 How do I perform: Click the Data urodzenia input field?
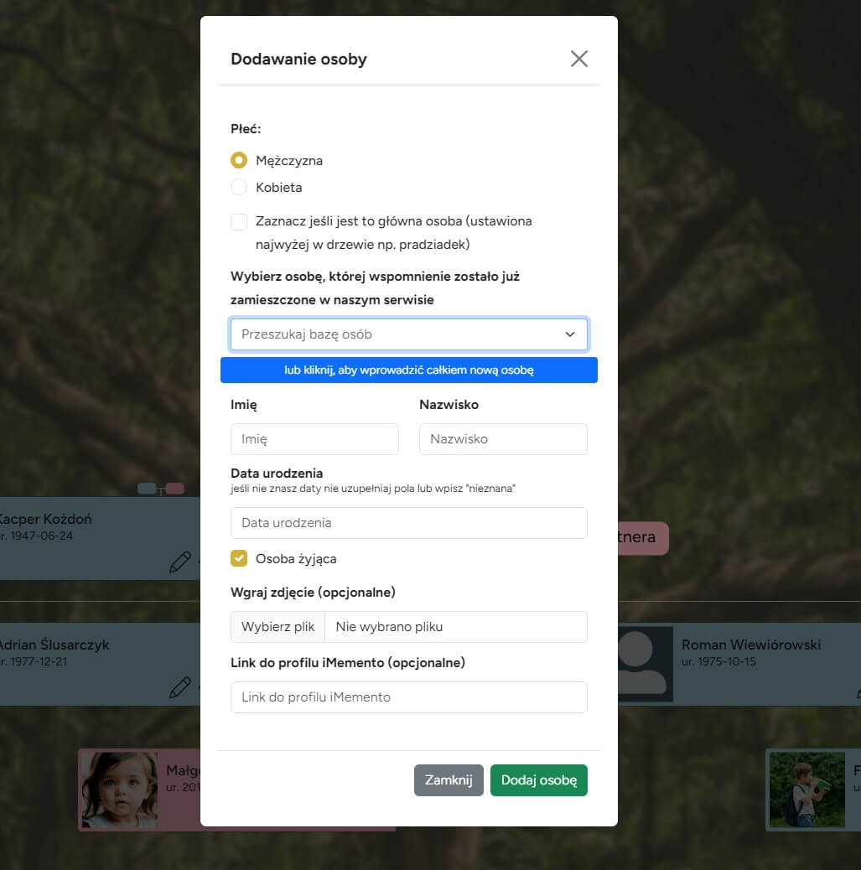coord(408,522)
